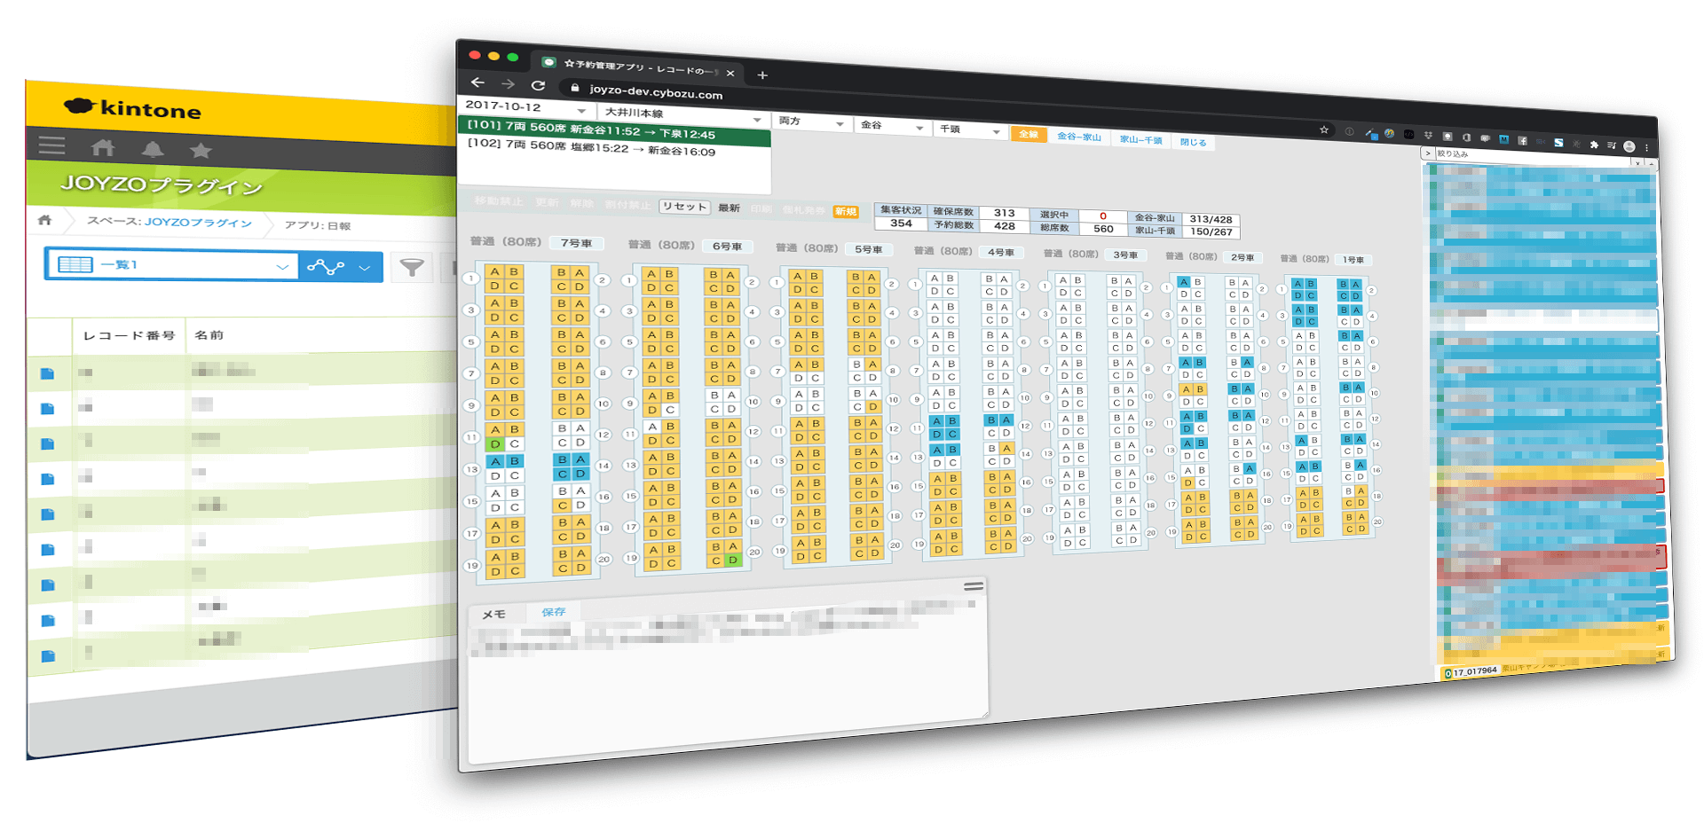Viewport: 1704px width, 839px height.
Task: Open the kintone hamburger menu icon
Action: click(51, 145)
